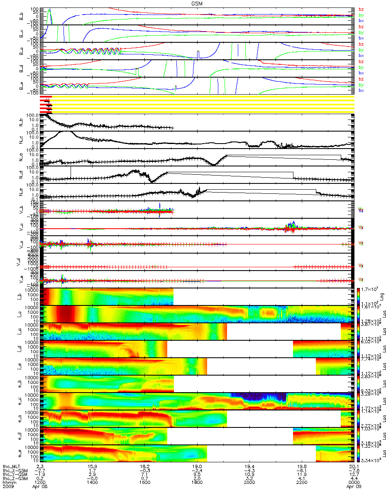Click the 3.34×10^3 color bar minimum
The width and height of the screenshot is (386, 498).
click(371, 460)
